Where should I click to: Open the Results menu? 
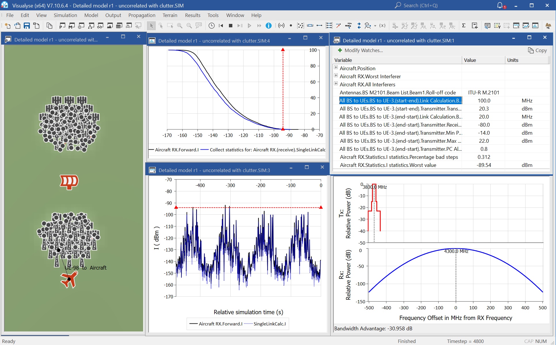[193, 15]
